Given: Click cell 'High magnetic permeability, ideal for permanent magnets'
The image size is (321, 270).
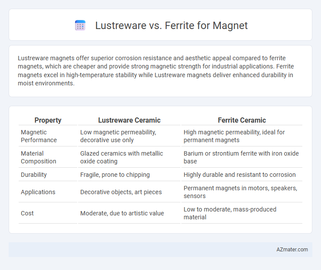Looking at the screenshot, I should [234, 136].
